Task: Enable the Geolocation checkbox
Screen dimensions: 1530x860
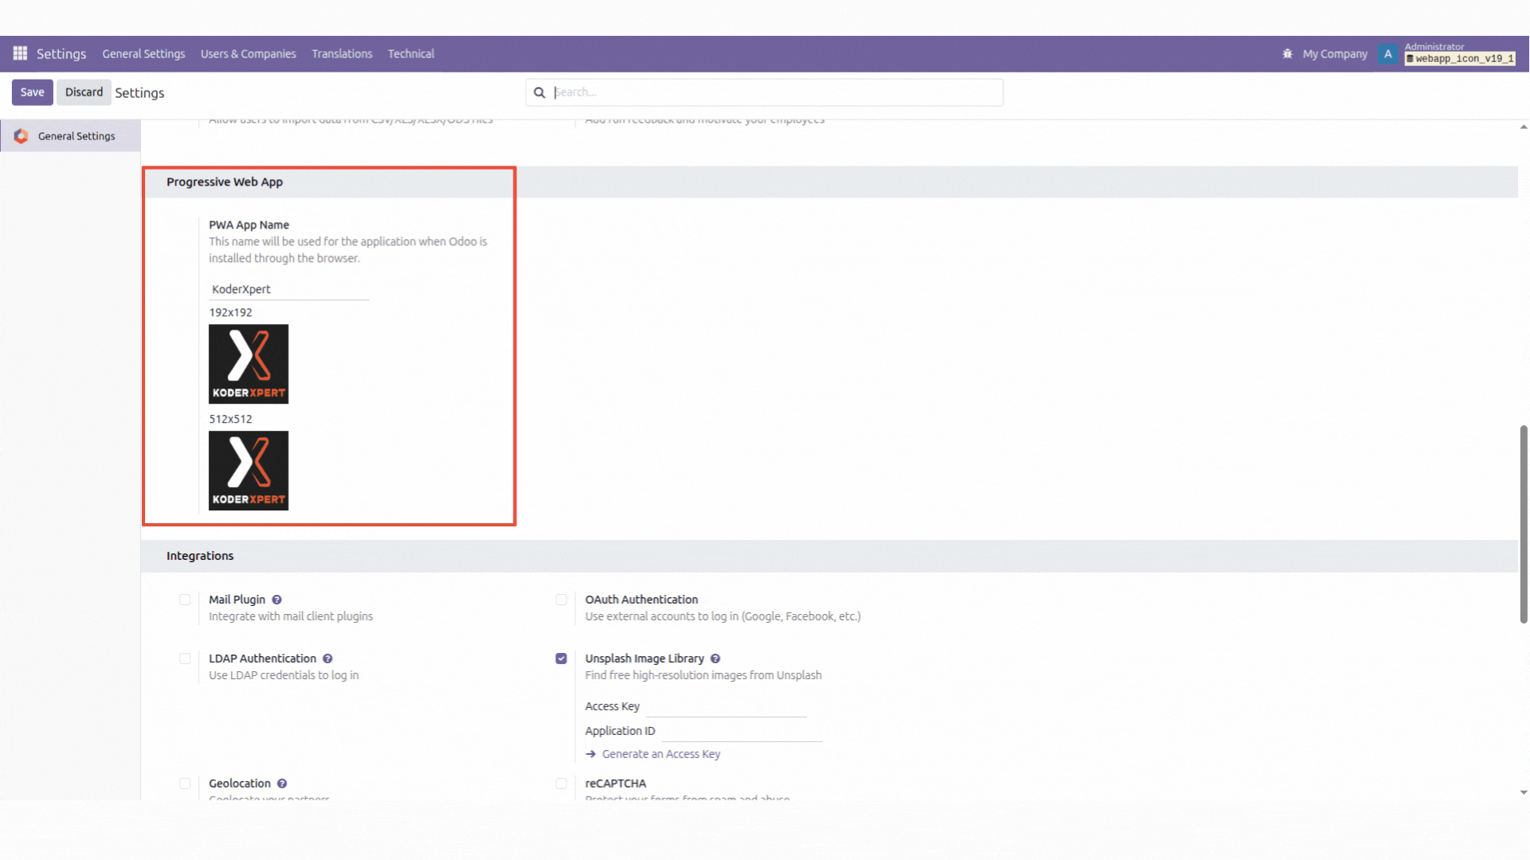Action: pyautogui.click(x=185, y=784)
